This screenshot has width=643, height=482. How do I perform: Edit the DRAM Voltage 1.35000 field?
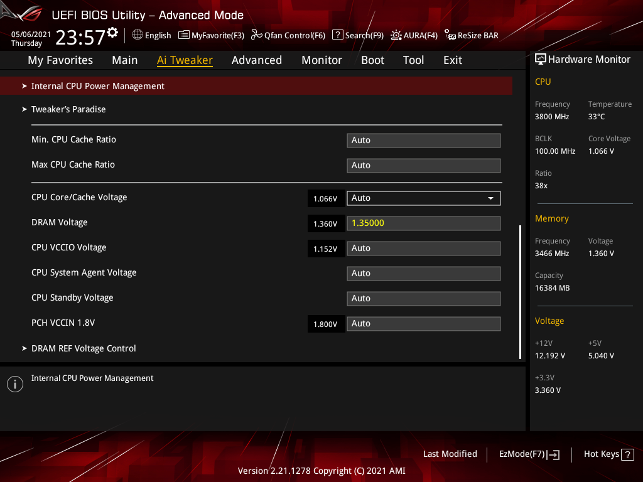(424, 223)
